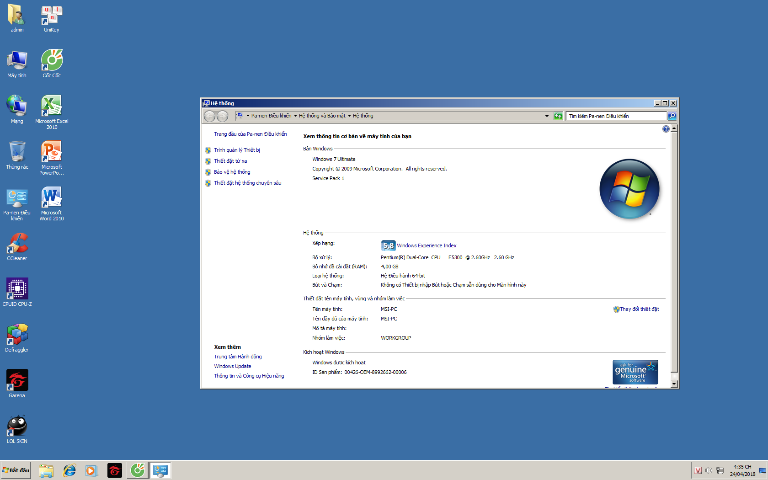Screen dimensions: 768x480
Task: Open Trình quản lý Thiết bị link
Action: click(x=237, y=150)
